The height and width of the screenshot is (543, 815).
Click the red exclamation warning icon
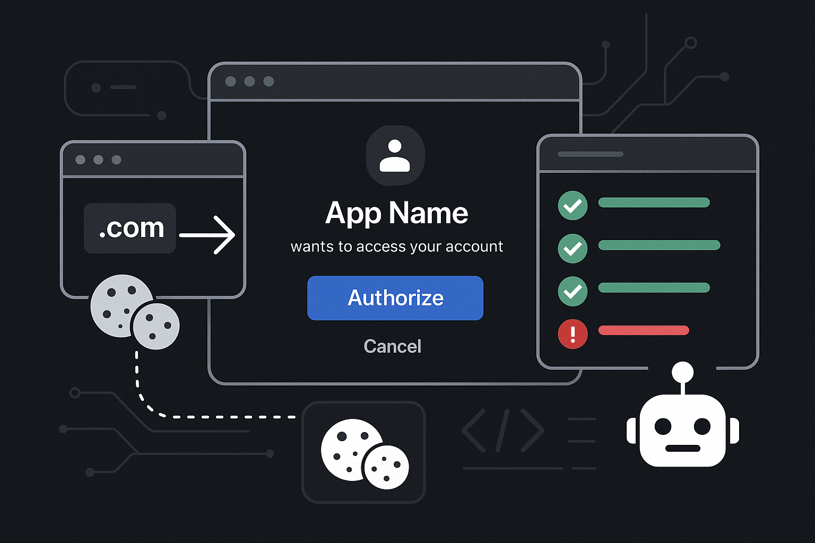(573, 334)
